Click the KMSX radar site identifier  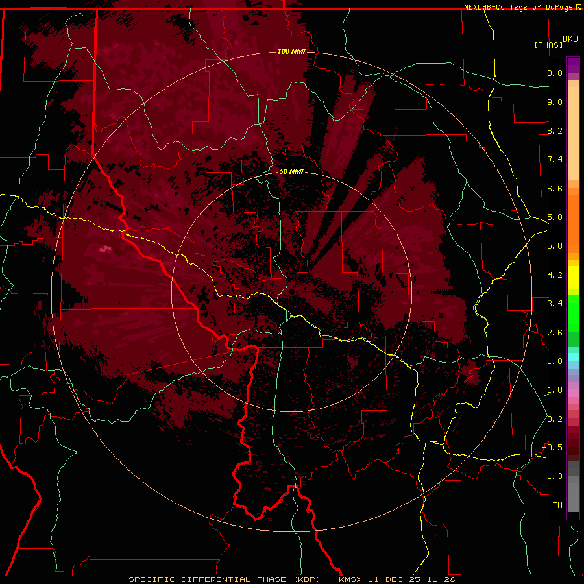click(351, 579)
